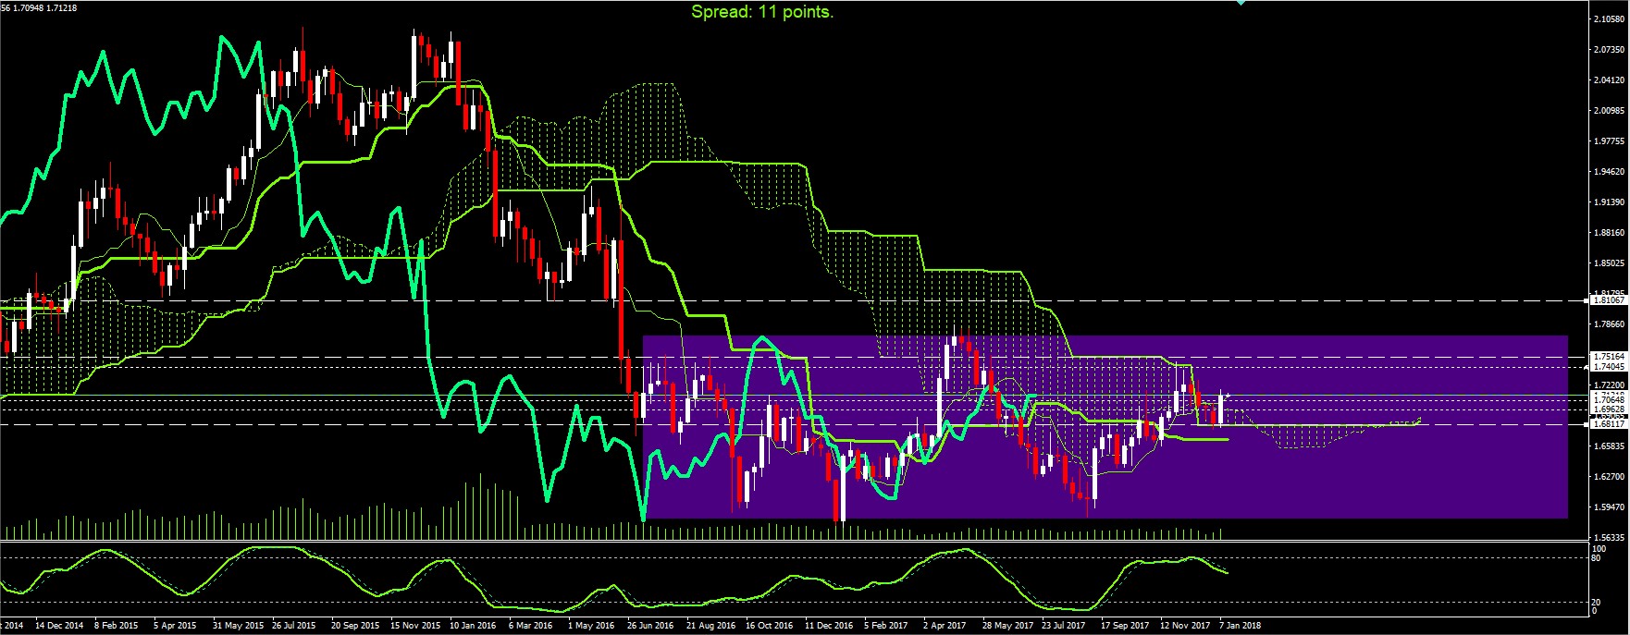Viewport: 1630px width, 635px height.
Task: Click price scale value 1.88160
Action: 1610,233
